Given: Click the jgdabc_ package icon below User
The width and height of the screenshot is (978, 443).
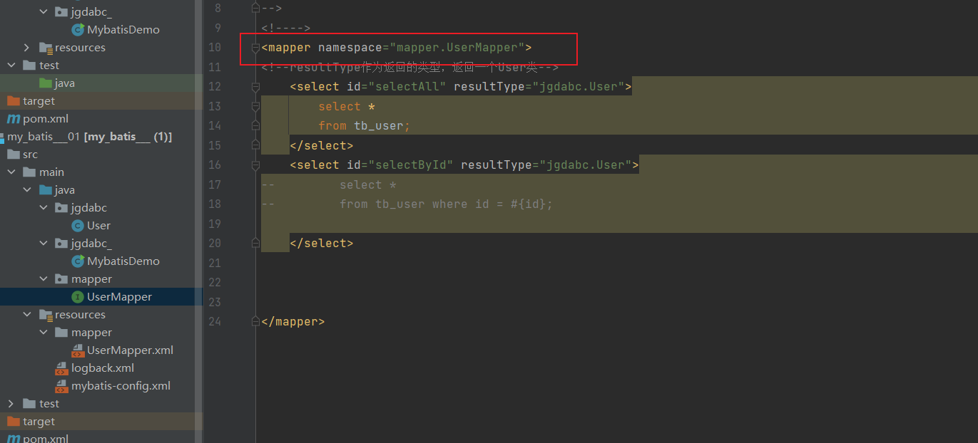Looking at the screenshot, I should 62,244.
